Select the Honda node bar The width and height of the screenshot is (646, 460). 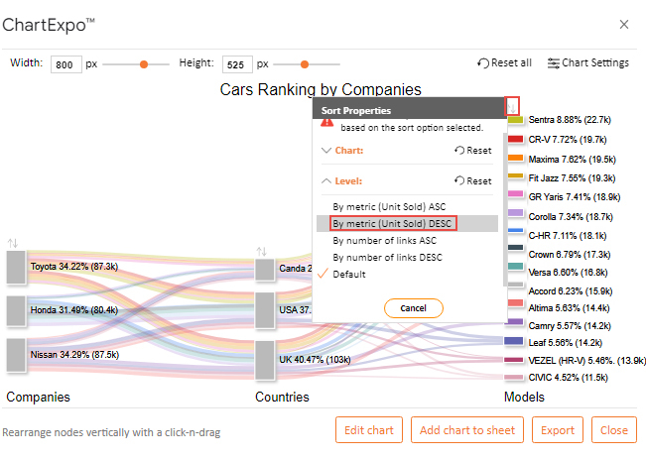pos(16,311)
